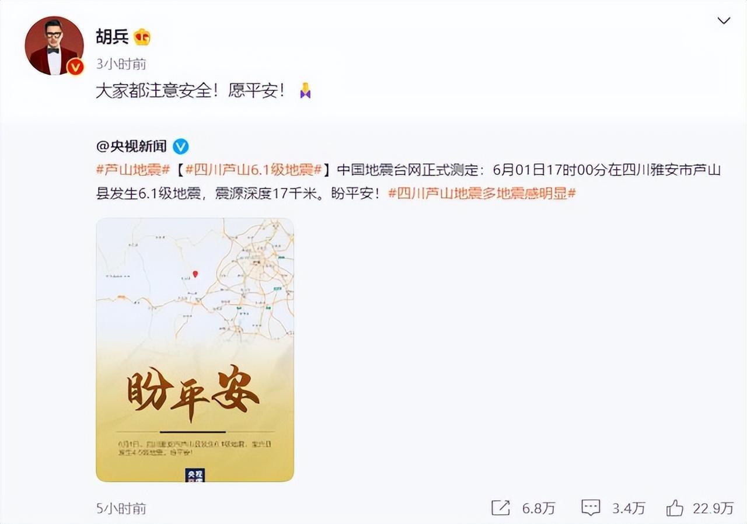Like the post with thumbs-up icon
This screenshot has height=524, width=747.
(675, 508)
